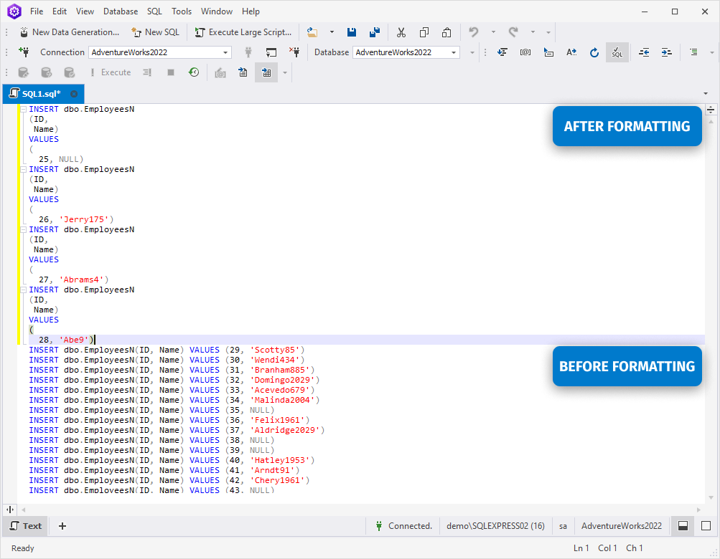This screenshot has height=559, width=720.
Task: Click the [@] parameters icon
Action: pos(525,52)
